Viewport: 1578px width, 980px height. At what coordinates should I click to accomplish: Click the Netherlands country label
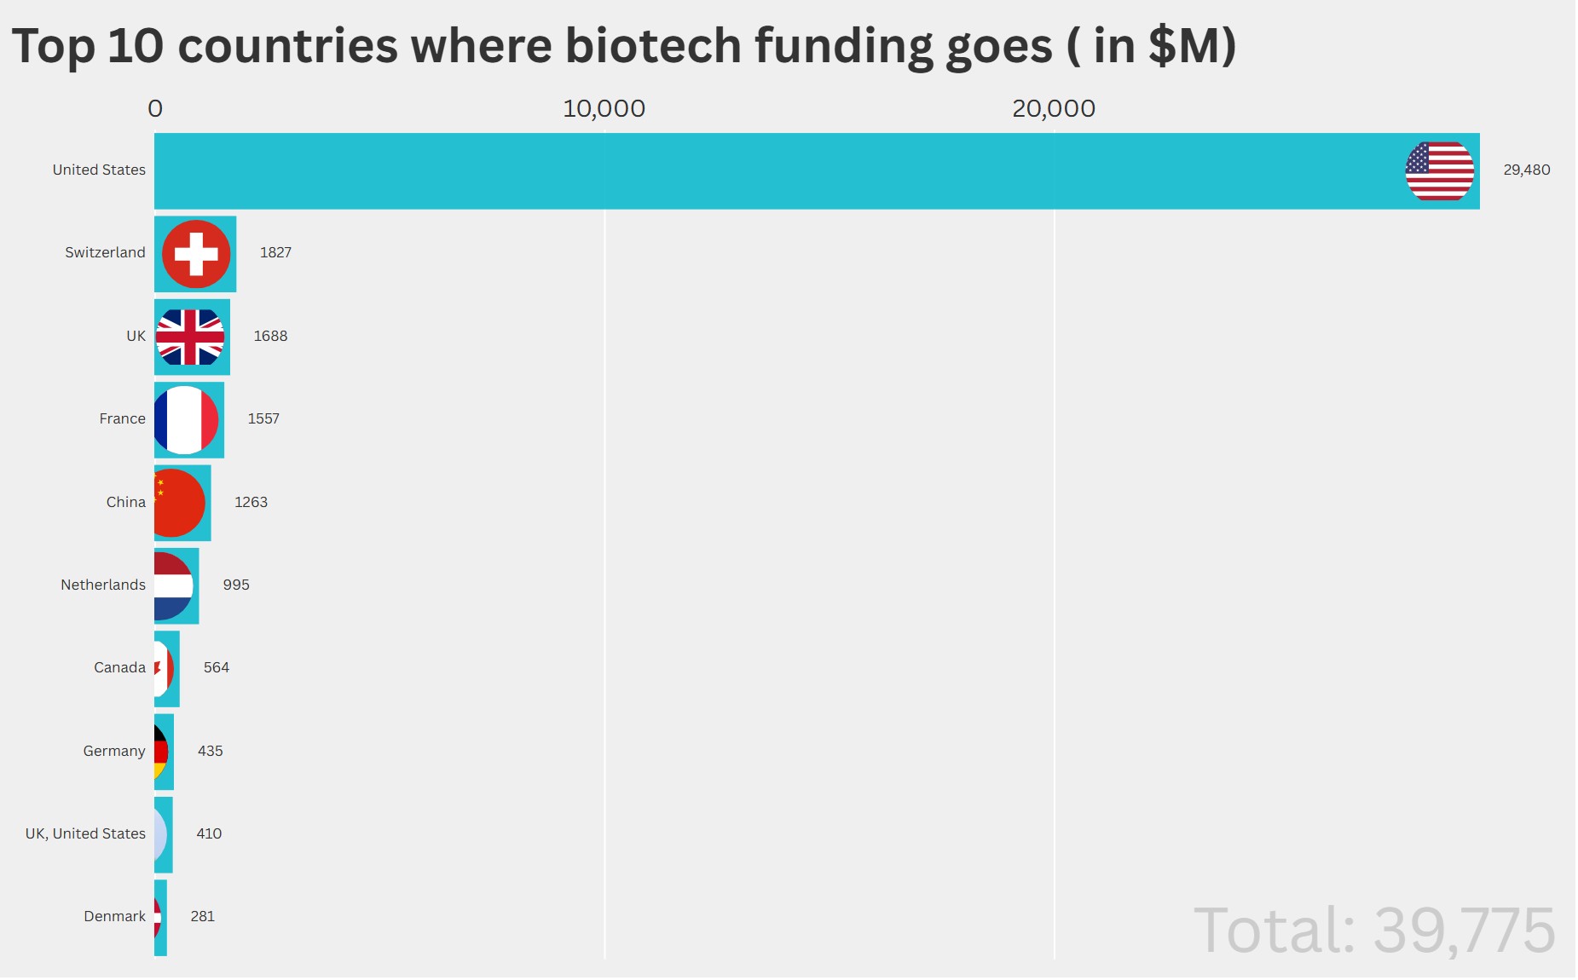point(103,585)
